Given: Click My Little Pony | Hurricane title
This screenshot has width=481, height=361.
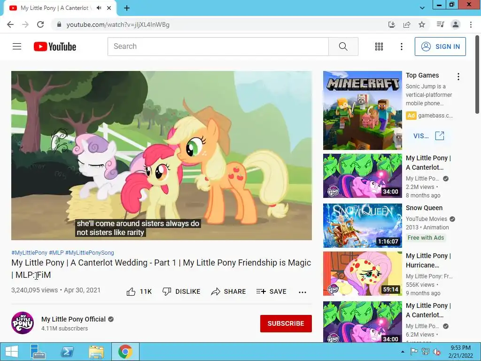Looking at the screenshot, I should pyautogui.click(x=428, y=260).
